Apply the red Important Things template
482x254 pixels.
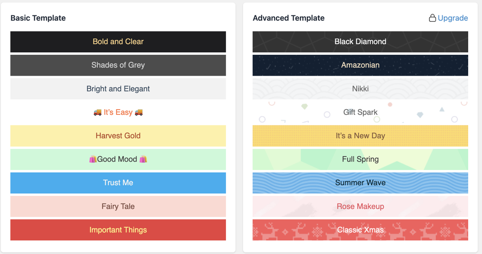[x=118, y=230]
